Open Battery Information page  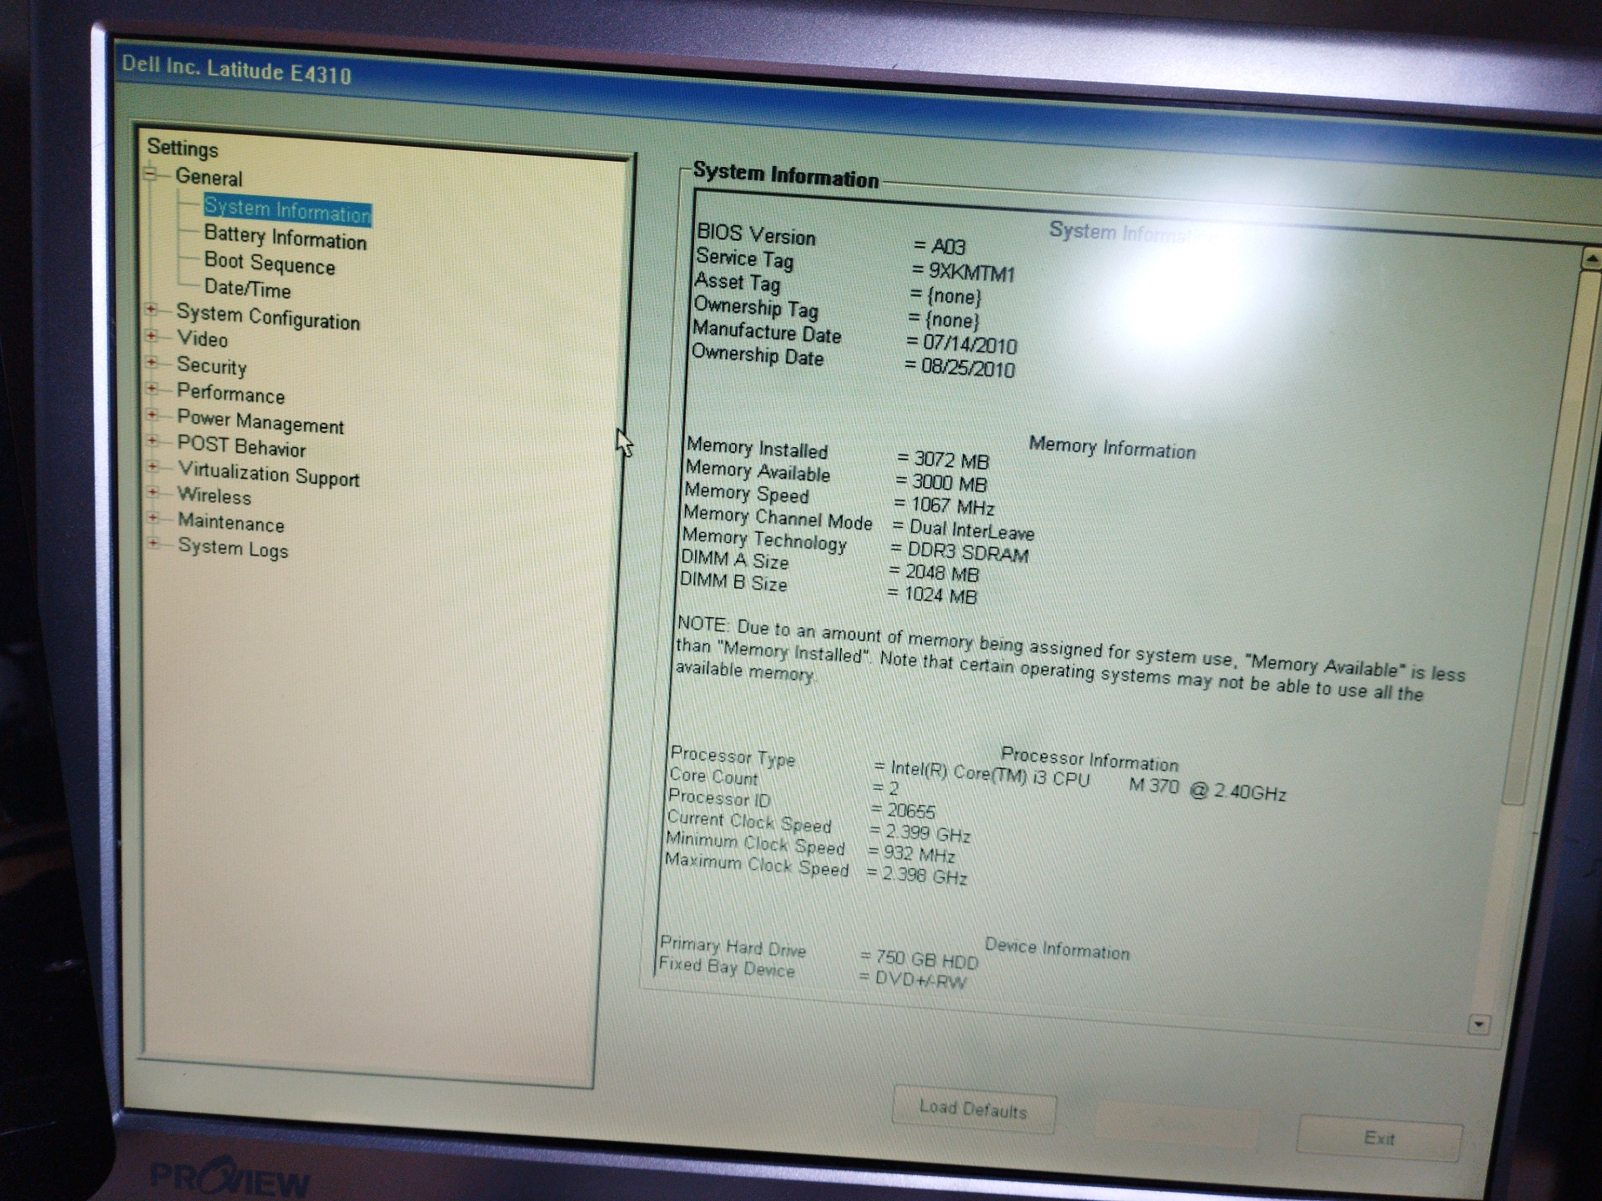tap(285, 238)
